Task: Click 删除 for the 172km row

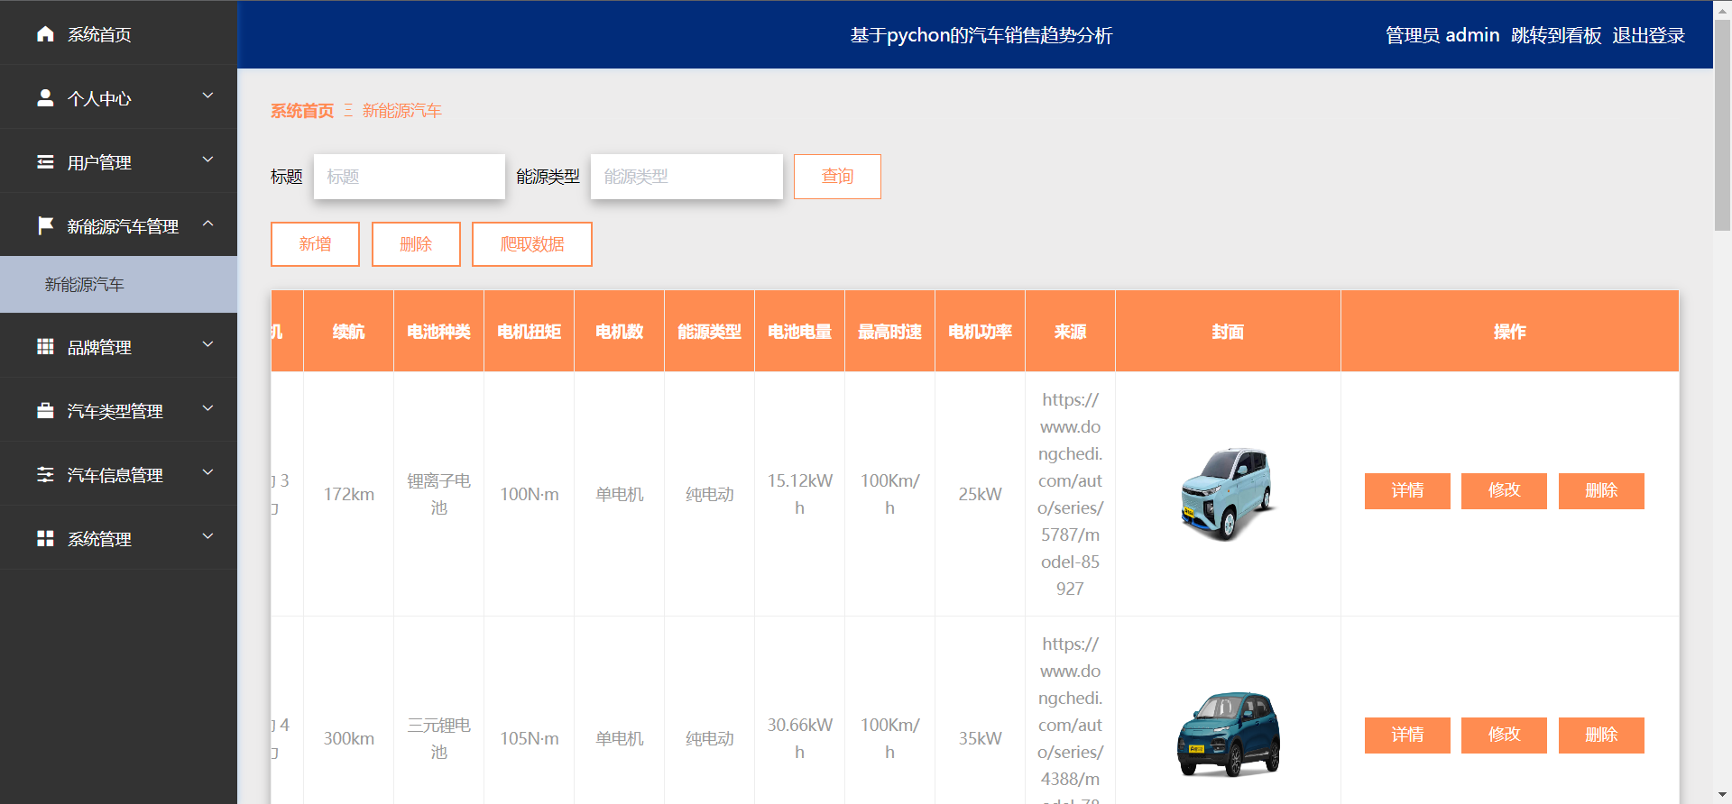Action: (1601, 491)
